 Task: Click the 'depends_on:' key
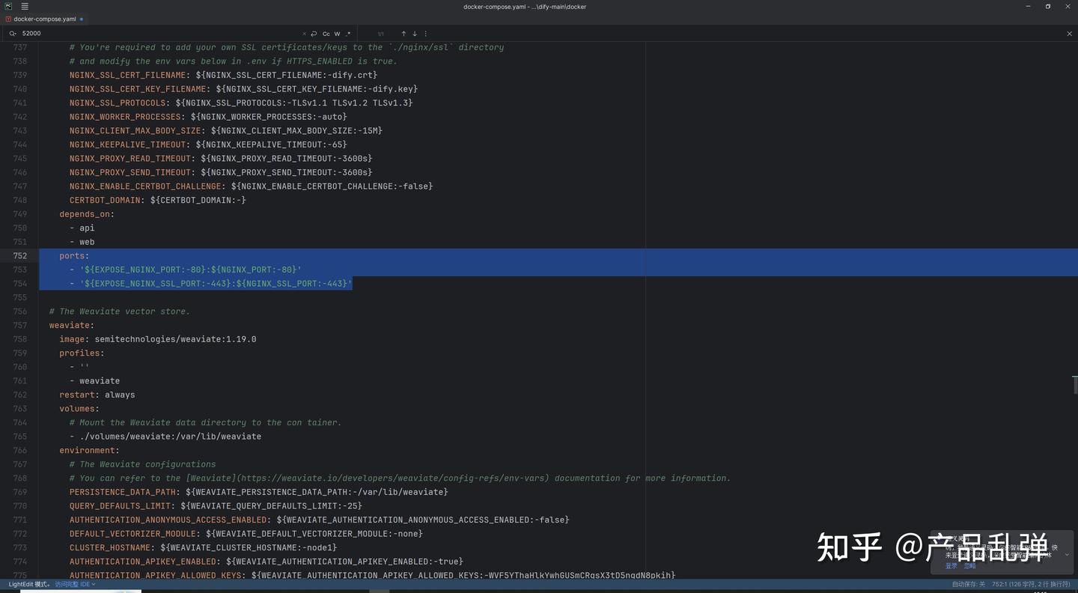point(87,214)
